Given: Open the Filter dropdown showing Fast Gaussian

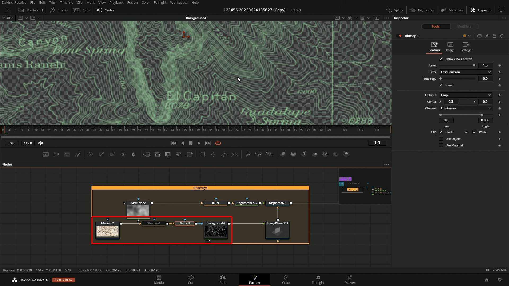Looking at the screenshot, I should 465,72.
